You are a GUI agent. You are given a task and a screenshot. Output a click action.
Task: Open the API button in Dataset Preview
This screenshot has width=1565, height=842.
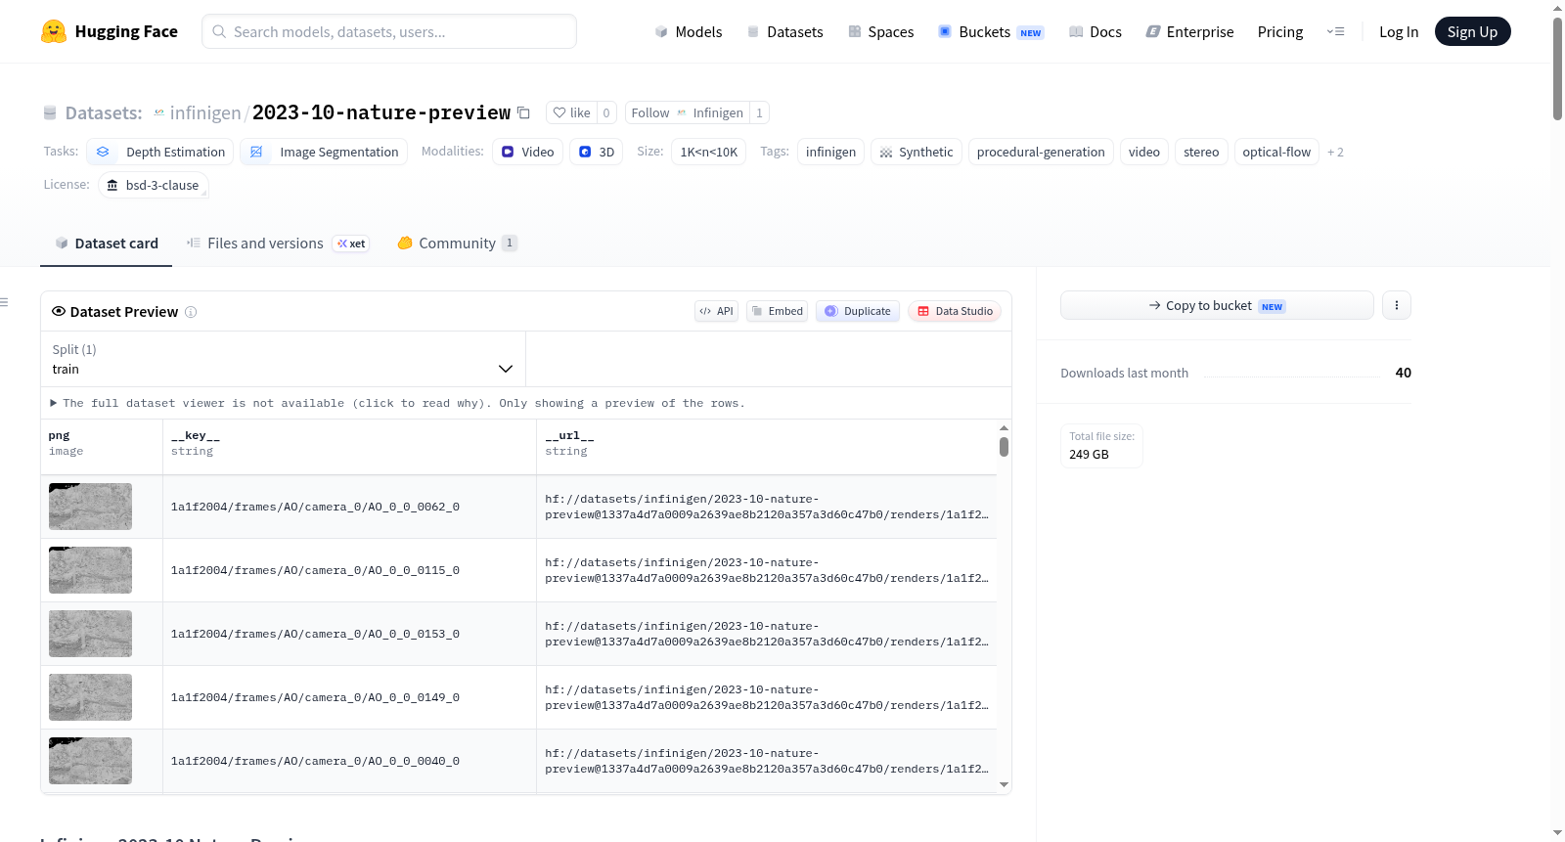click(x=716, y=311)
